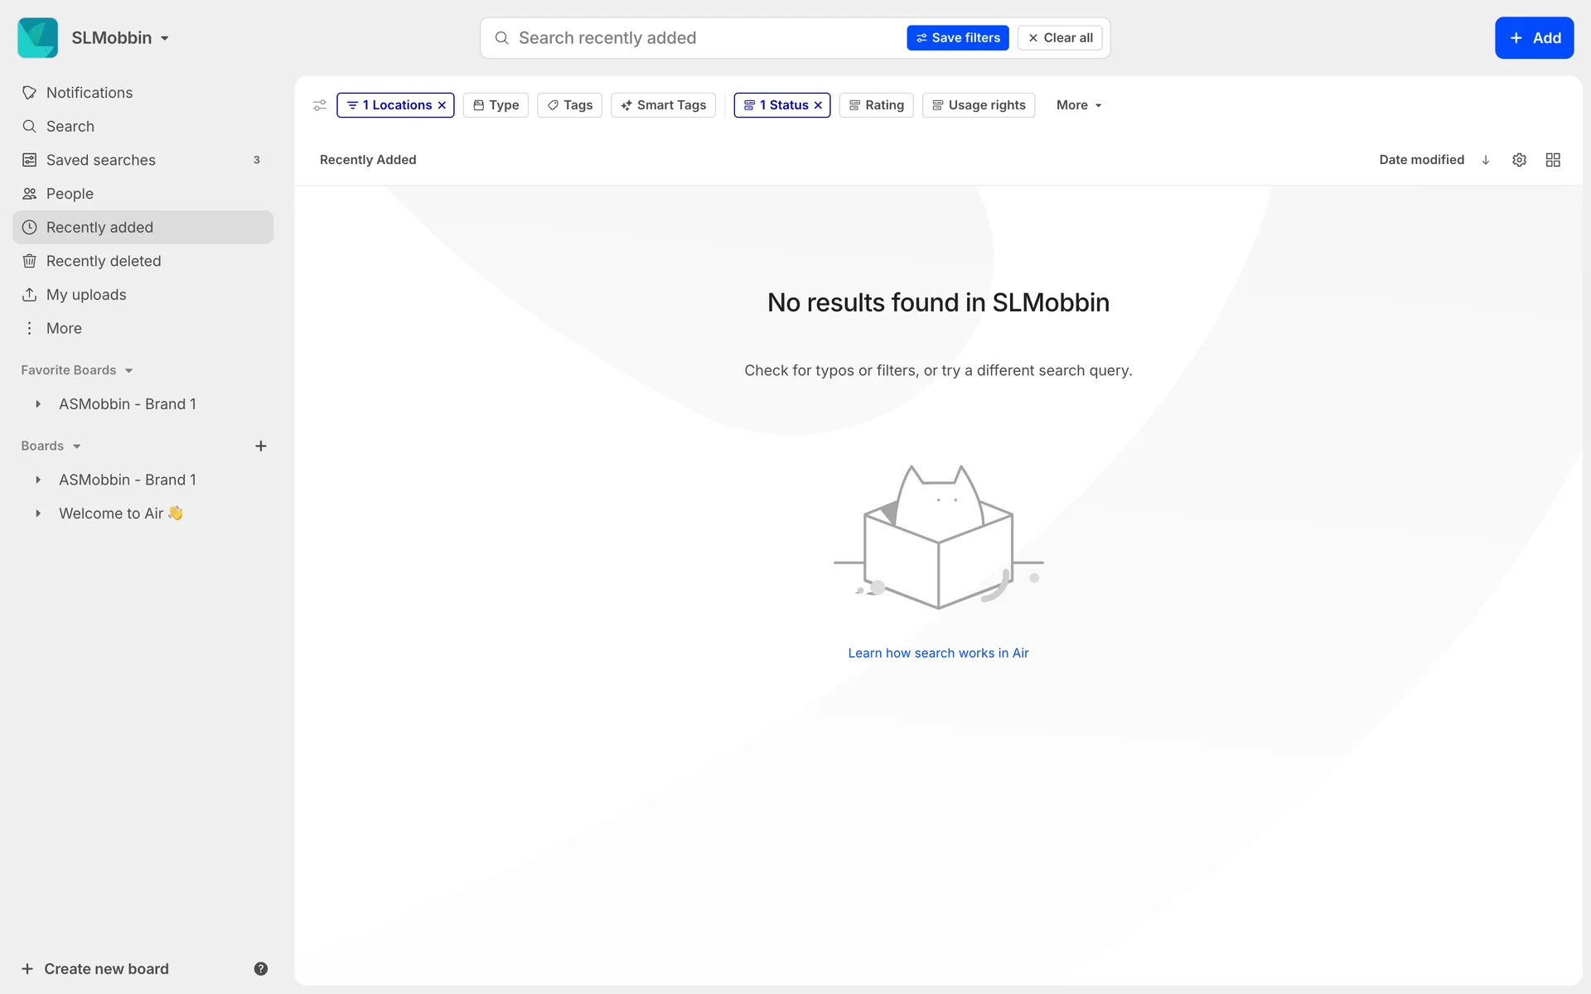Open the More filters dropdown

pyautogui.click(x=1078, y=105)
